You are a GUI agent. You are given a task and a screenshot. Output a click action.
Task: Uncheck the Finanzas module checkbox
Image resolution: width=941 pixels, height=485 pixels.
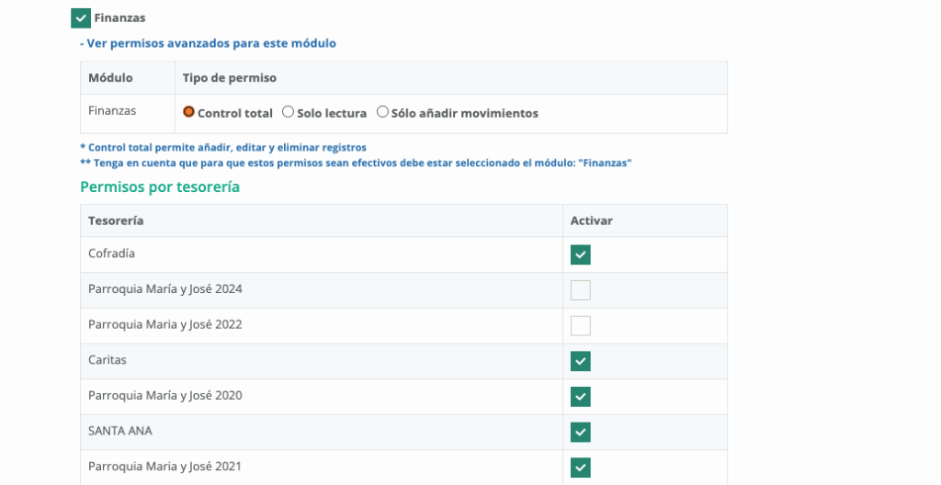pos(81,18)
